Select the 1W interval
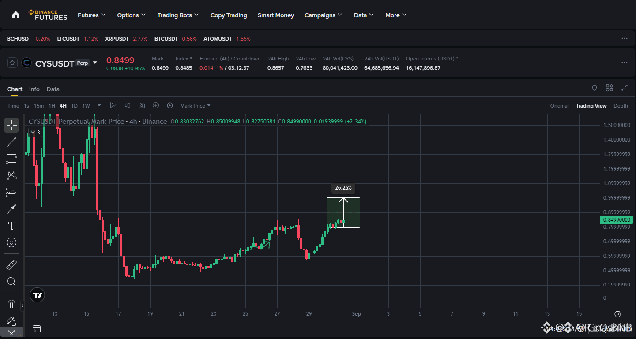The image size is (636, 339). (86, 106)
